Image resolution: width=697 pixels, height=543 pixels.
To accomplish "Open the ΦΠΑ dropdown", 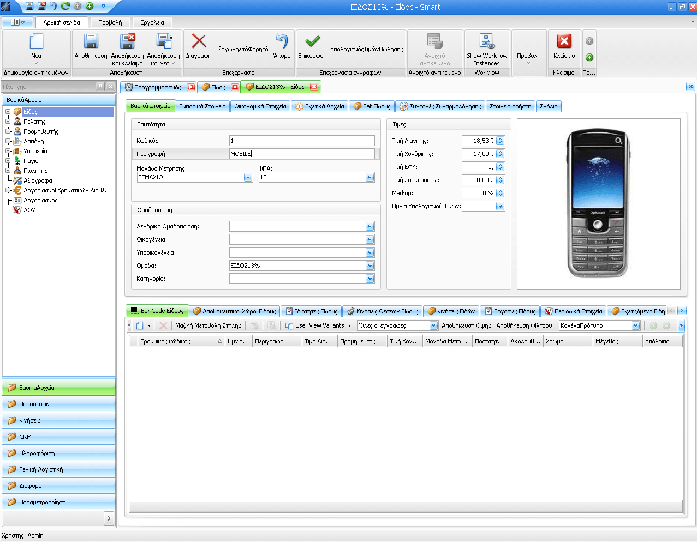I will 370,177.
